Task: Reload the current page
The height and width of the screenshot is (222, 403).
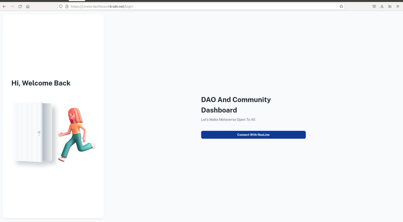Action: coord(20,6)
